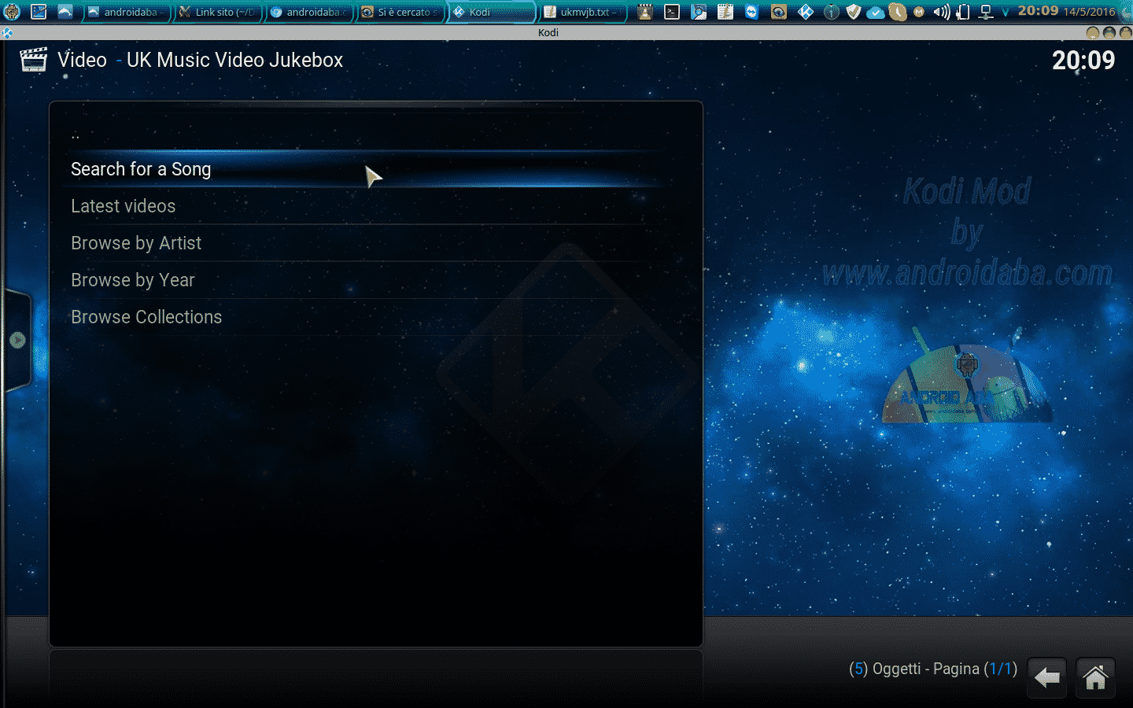The width and height of the screenshot is (1133, 708).
Task: Open the text editor notepad icon
Action: (x=725, y=12)
